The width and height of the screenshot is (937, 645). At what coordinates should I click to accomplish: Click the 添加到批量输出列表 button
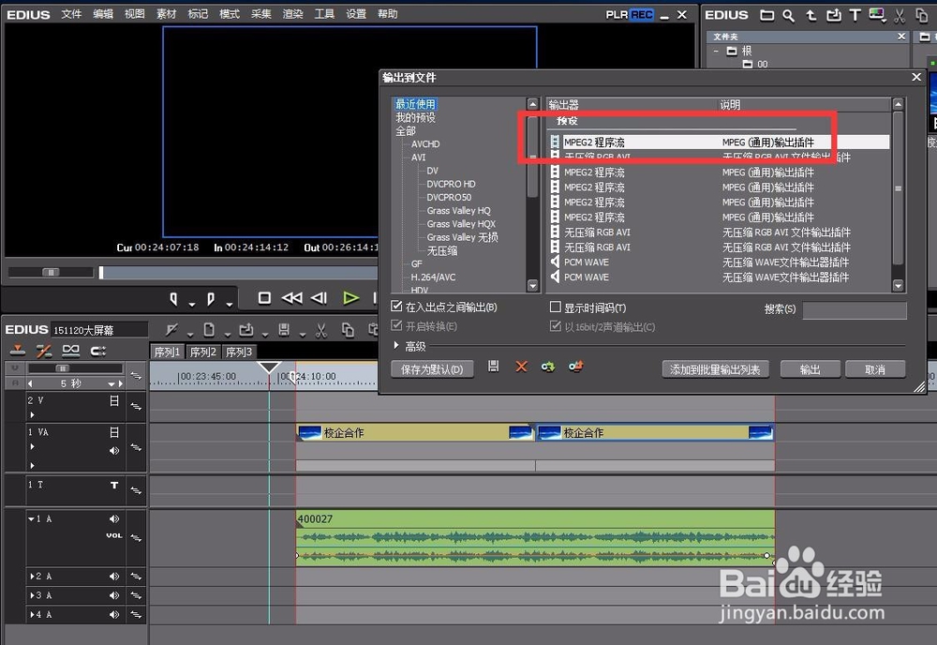(x=716, y=369)
